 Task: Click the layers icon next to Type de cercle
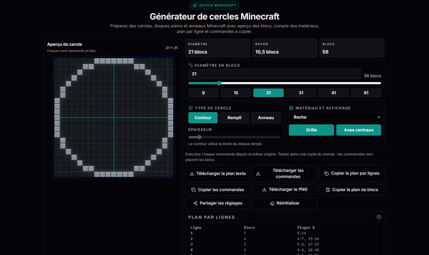pos(191,108)
